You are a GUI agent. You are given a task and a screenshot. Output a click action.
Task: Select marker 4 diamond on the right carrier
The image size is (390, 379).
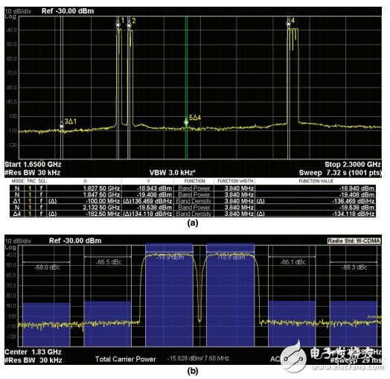tap(288, 24)
